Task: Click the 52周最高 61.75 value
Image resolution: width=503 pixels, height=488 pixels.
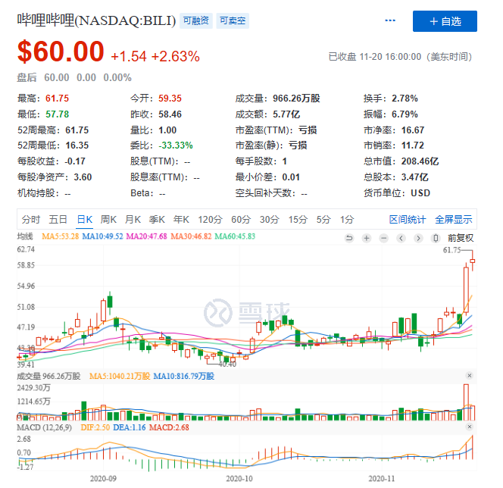Action: tap(77, 130)
